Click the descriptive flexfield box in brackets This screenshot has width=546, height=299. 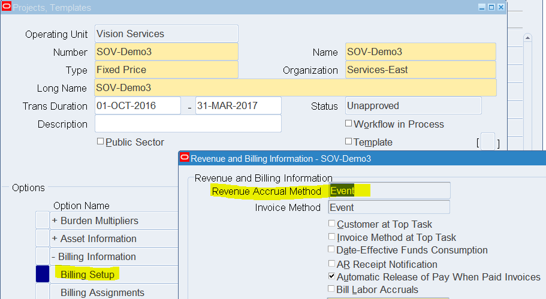click(488, 141)
